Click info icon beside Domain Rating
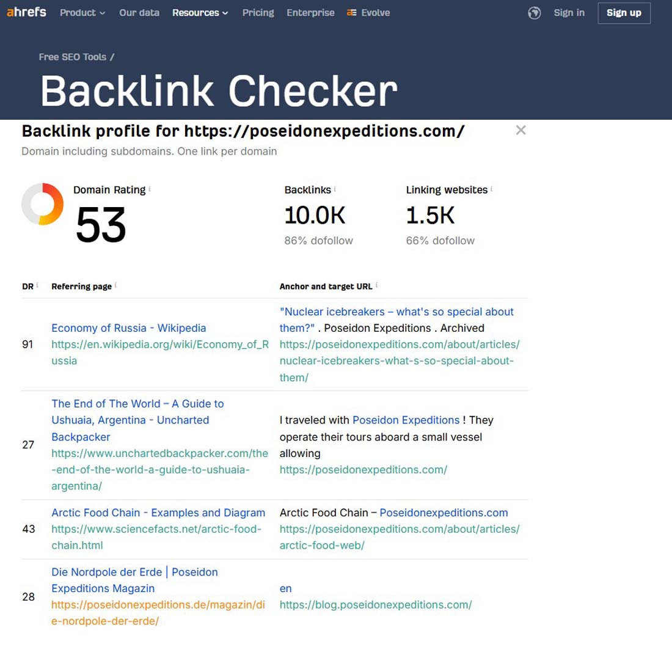This screenshot has width=672, height=672. 150,189
